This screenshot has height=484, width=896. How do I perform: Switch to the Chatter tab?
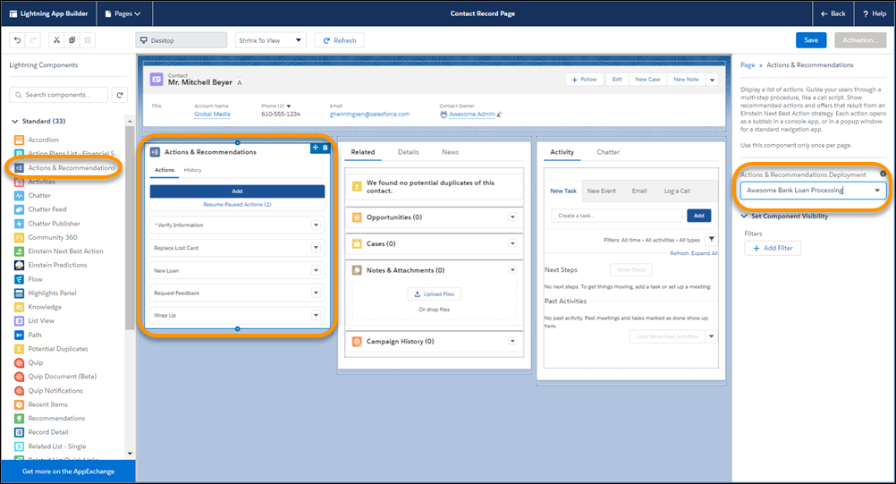pyautogui.click(x=608, y=152)
